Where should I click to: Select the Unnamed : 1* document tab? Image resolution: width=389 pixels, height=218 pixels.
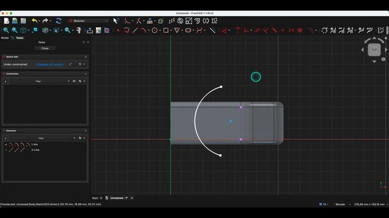[x=119, y=198]
